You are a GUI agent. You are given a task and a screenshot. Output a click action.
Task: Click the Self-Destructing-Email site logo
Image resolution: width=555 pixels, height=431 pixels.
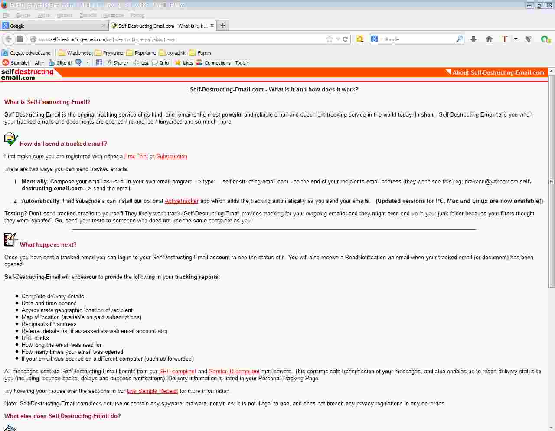[27, 75]
